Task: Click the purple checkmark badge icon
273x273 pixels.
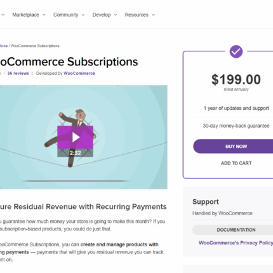Action: click(236, 51)
